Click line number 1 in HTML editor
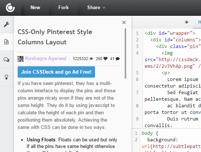Image resolution: width=201 pixels, height=152 pixels. point(137,33)
